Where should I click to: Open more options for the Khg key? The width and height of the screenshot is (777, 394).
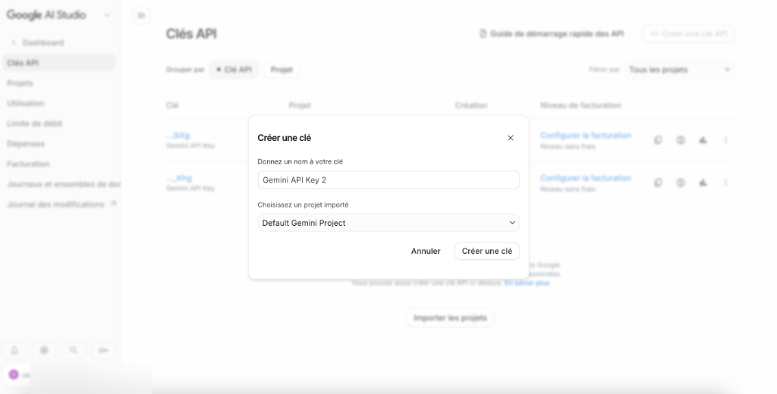[x=725, y=183]
